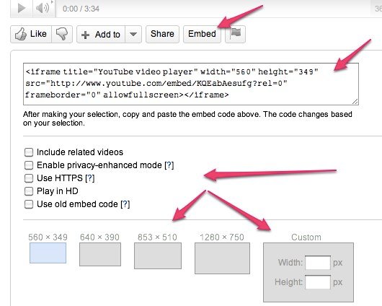Select the iframe embed code text box
The height and width of the screenshot is (306, 382).
pos(191,84)
